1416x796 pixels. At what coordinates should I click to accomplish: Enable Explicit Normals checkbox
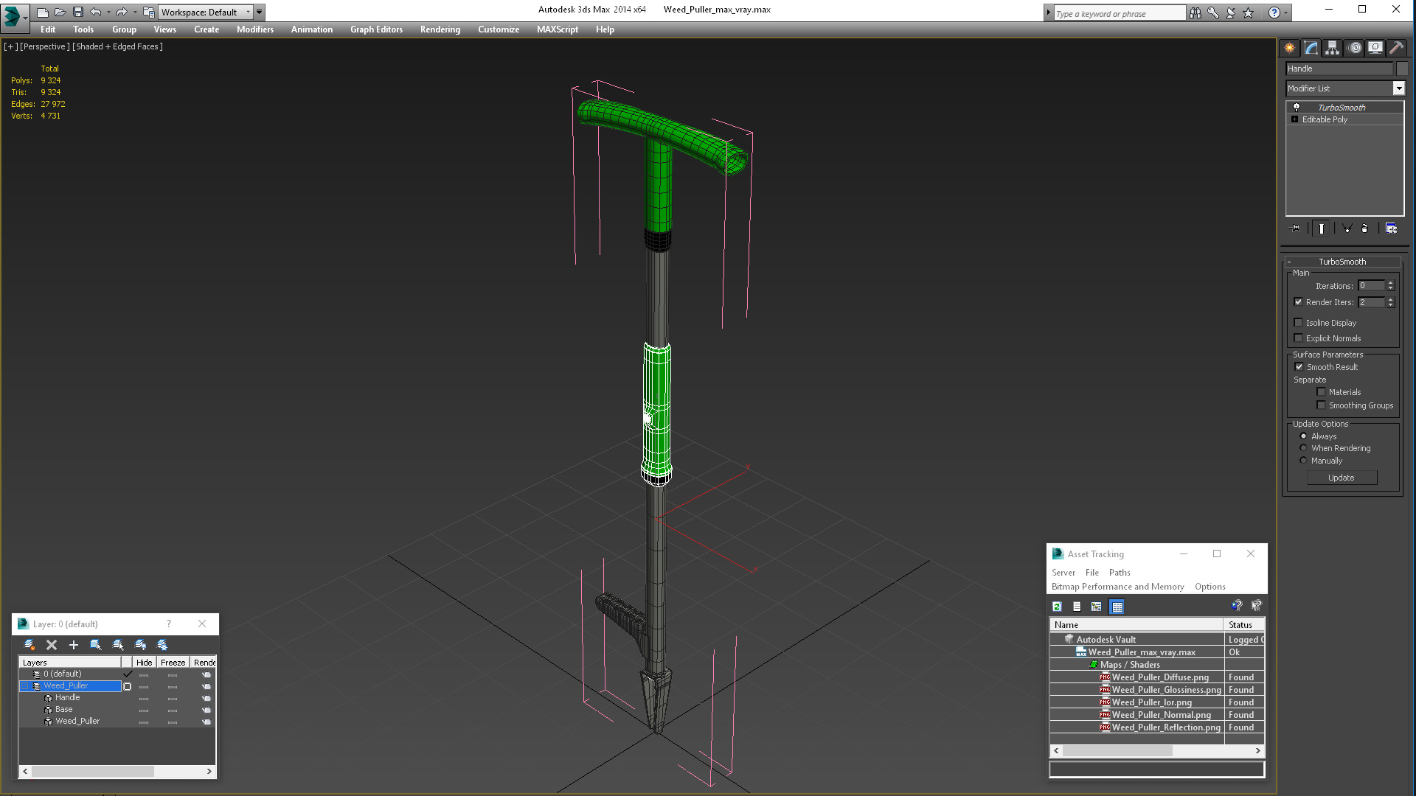point(1299,338)
